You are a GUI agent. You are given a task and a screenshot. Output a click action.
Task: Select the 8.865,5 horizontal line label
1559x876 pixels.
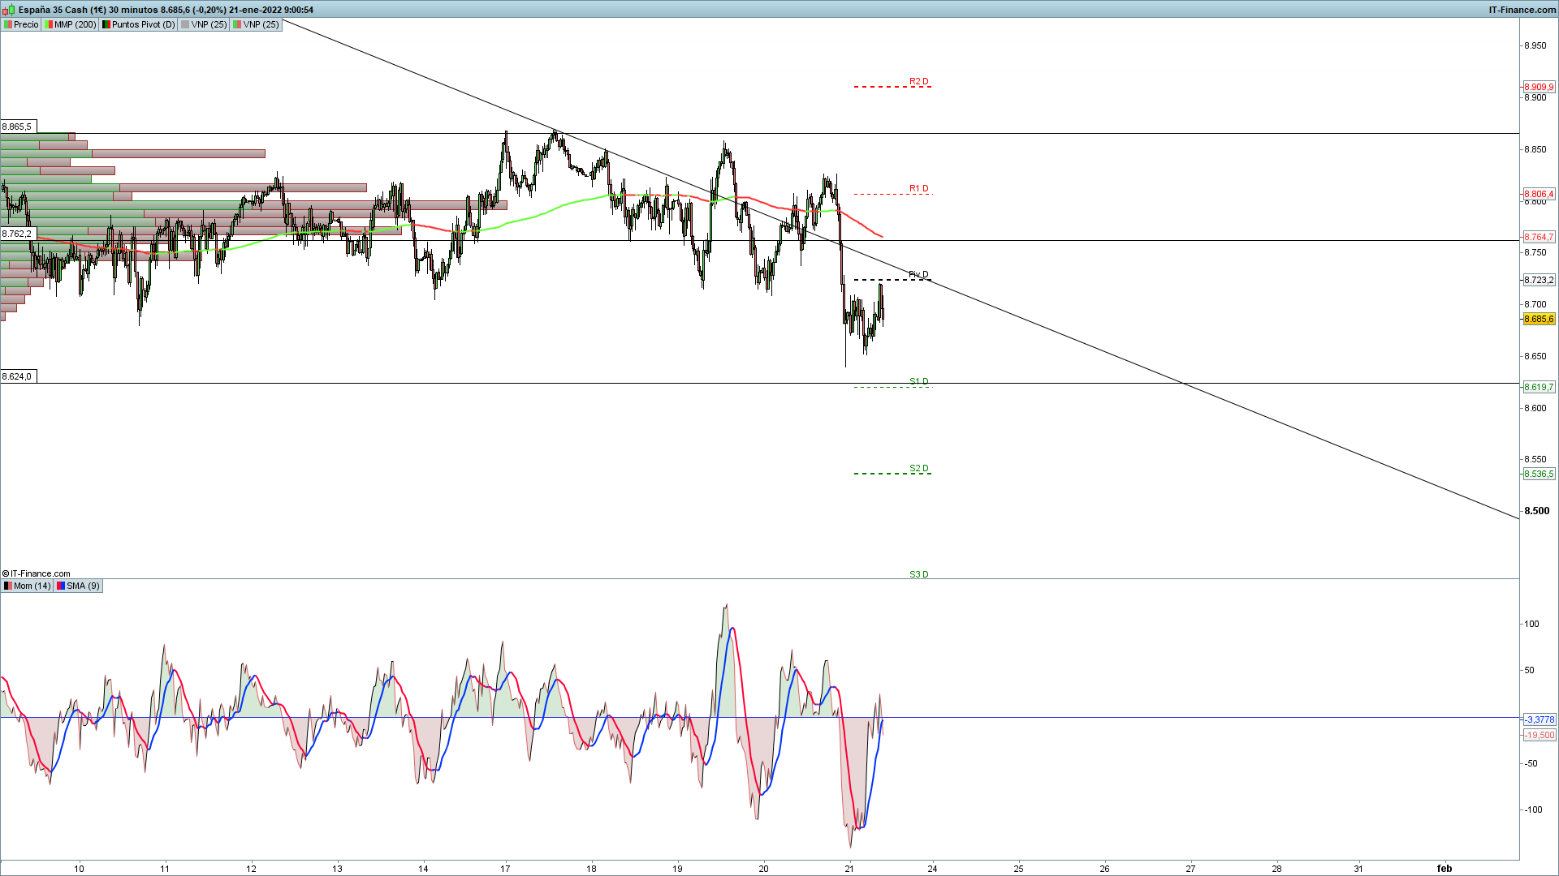point(18,127)
